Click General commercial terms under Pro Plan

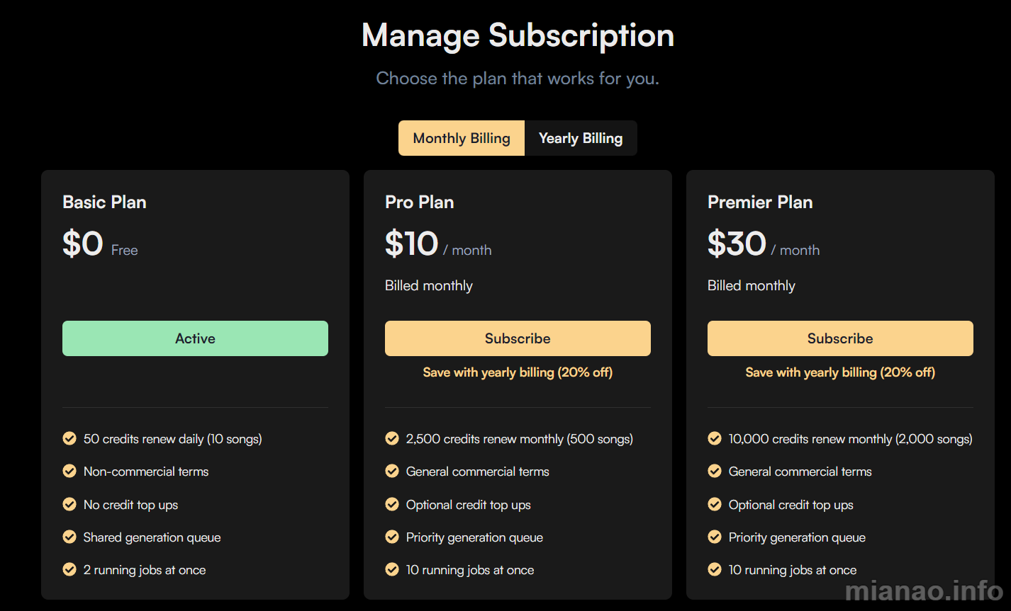(x=478, y=472)
